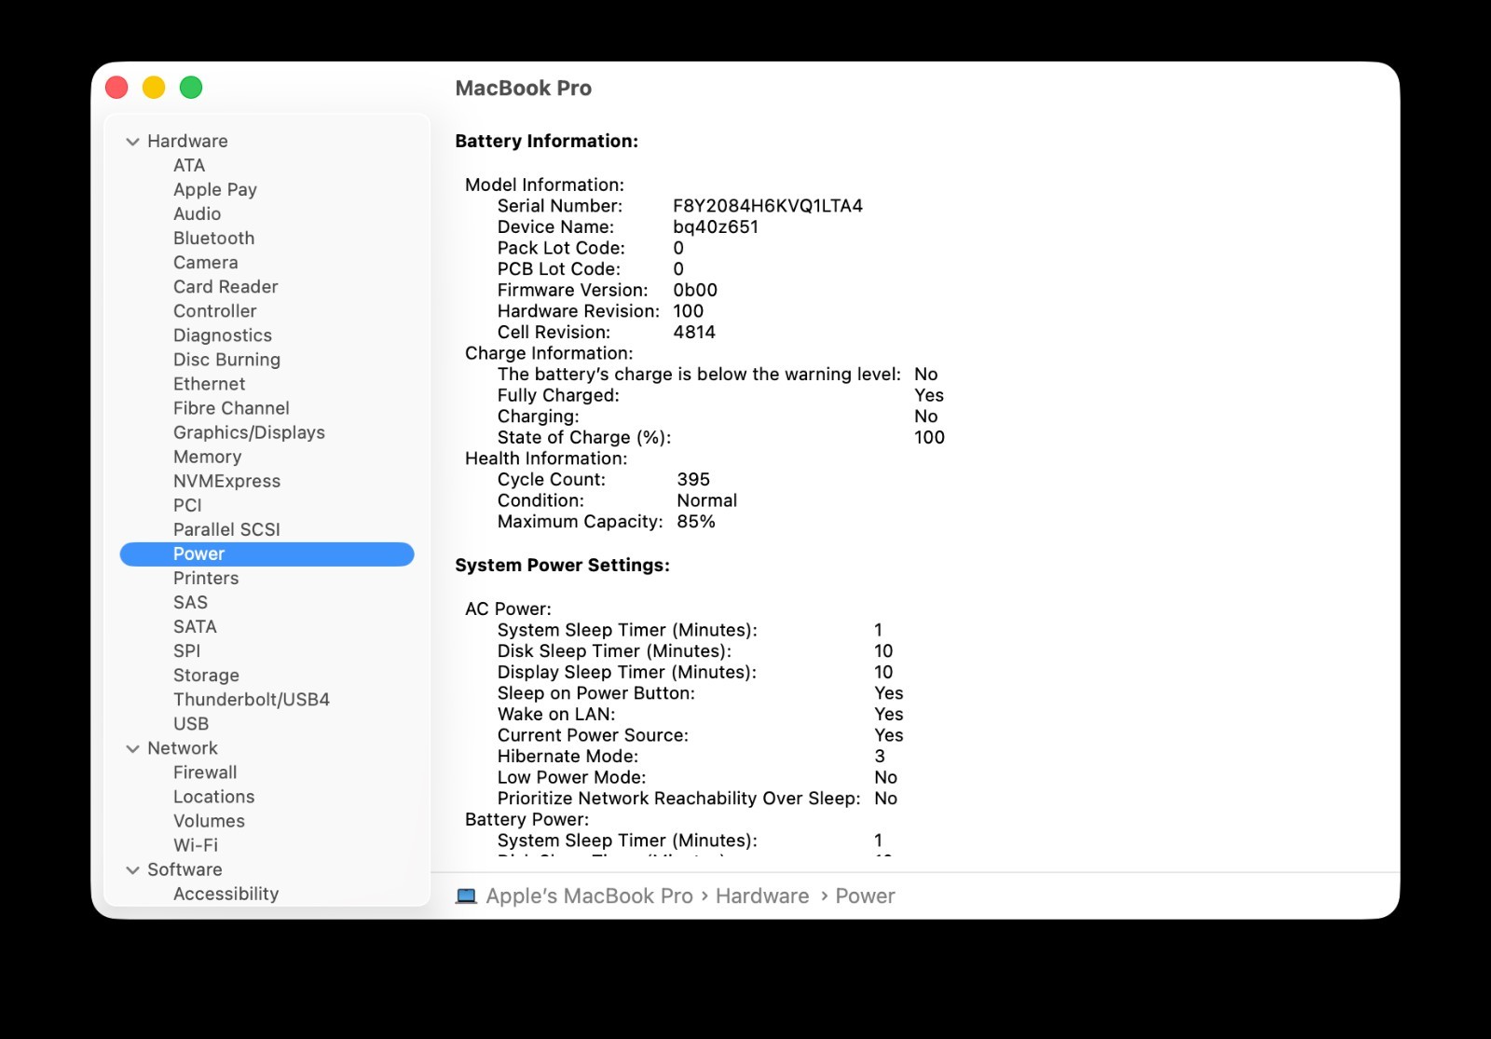Screen dimensions: 1491x1039
Task: Select Apple Pay in the sidebar
Action: click(215, 189)
